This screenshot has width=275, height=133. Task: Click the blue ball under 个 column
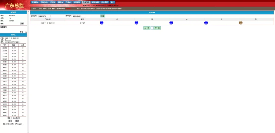[x=206, y=23]
